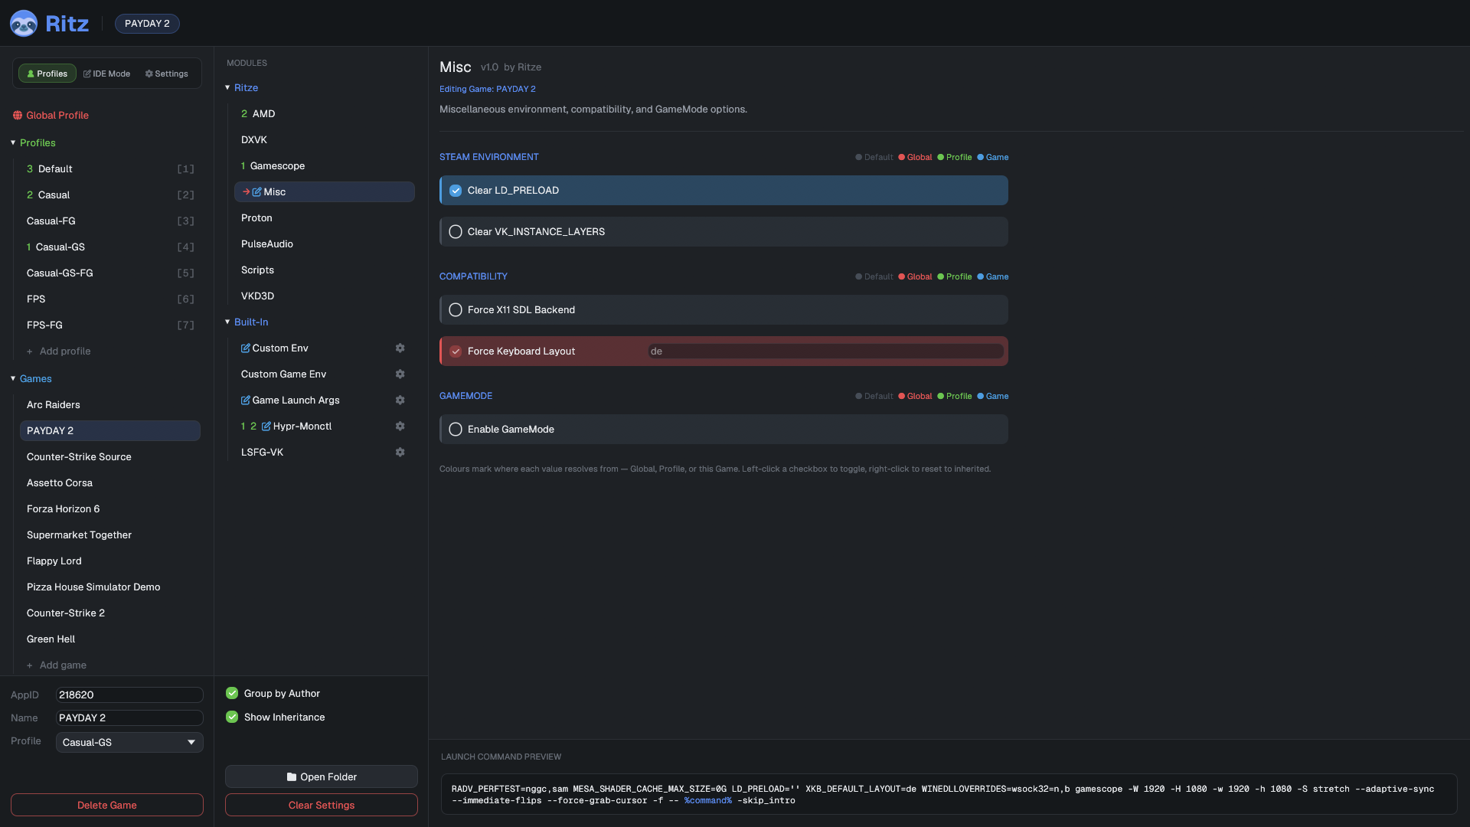Toggle Group by Author option
The width and height of the screenshot is (1470, 827).
click(x=232, y=693)
